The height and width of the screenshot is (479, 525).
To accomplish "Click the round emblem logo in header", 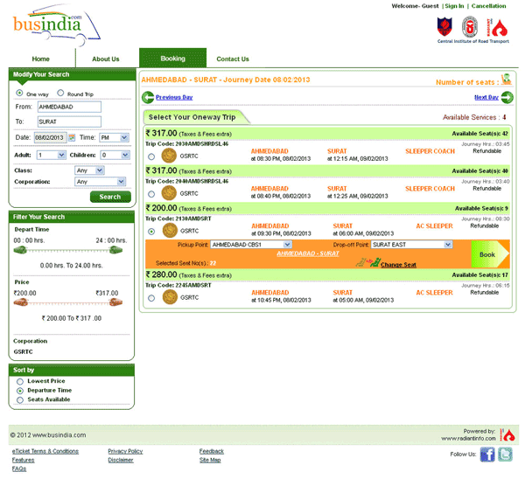I will (470, 27).
